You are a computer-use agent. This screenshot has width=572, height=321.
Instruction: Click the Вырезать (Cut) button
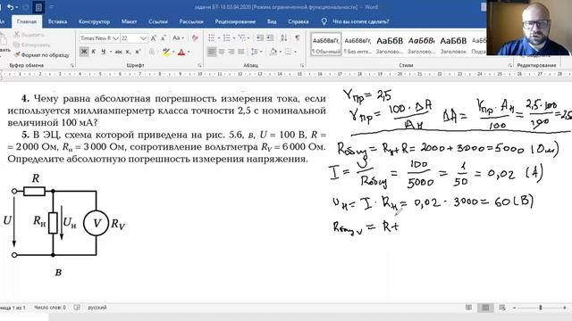tap(29, 35)
